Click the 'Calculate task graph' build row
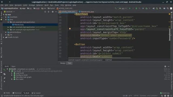This screenshot has height=97, width=173. (x=24, y=77)
